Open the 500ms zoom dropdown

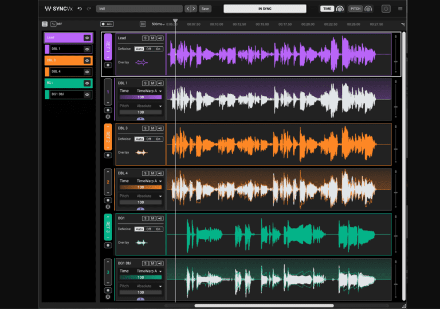(158, 24)
